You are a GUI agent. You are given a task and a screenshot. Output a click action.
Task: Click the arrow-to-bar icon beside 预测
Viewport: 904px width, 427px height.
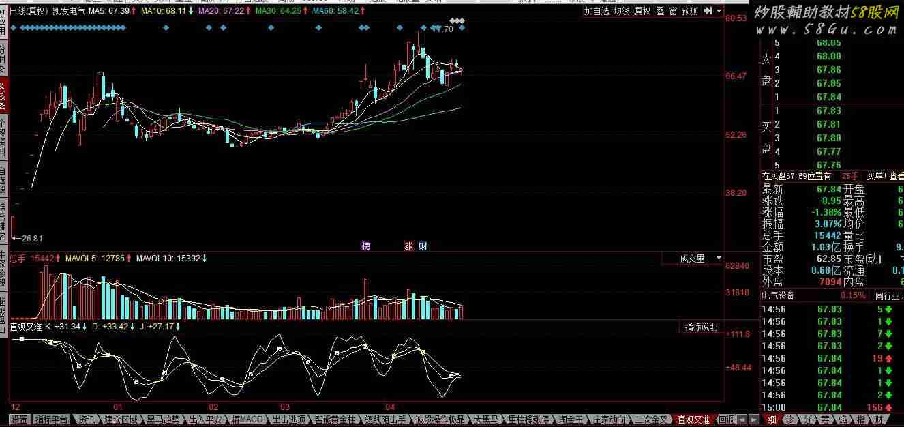707,11
